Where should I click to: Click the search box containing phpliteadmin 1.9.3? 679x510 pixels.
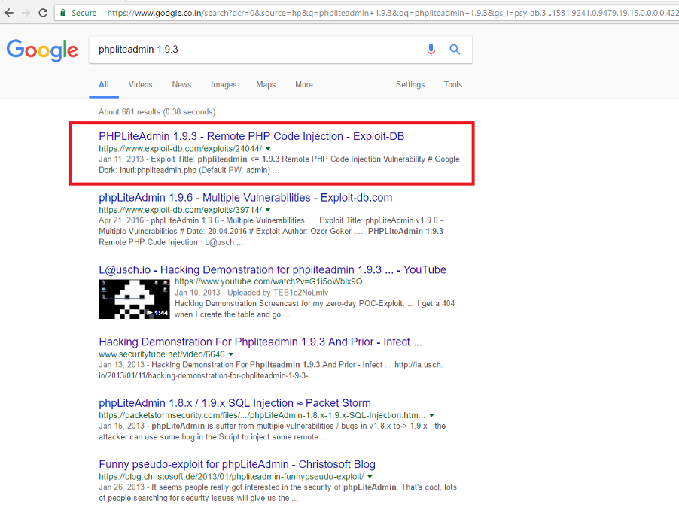coord(256,50)
